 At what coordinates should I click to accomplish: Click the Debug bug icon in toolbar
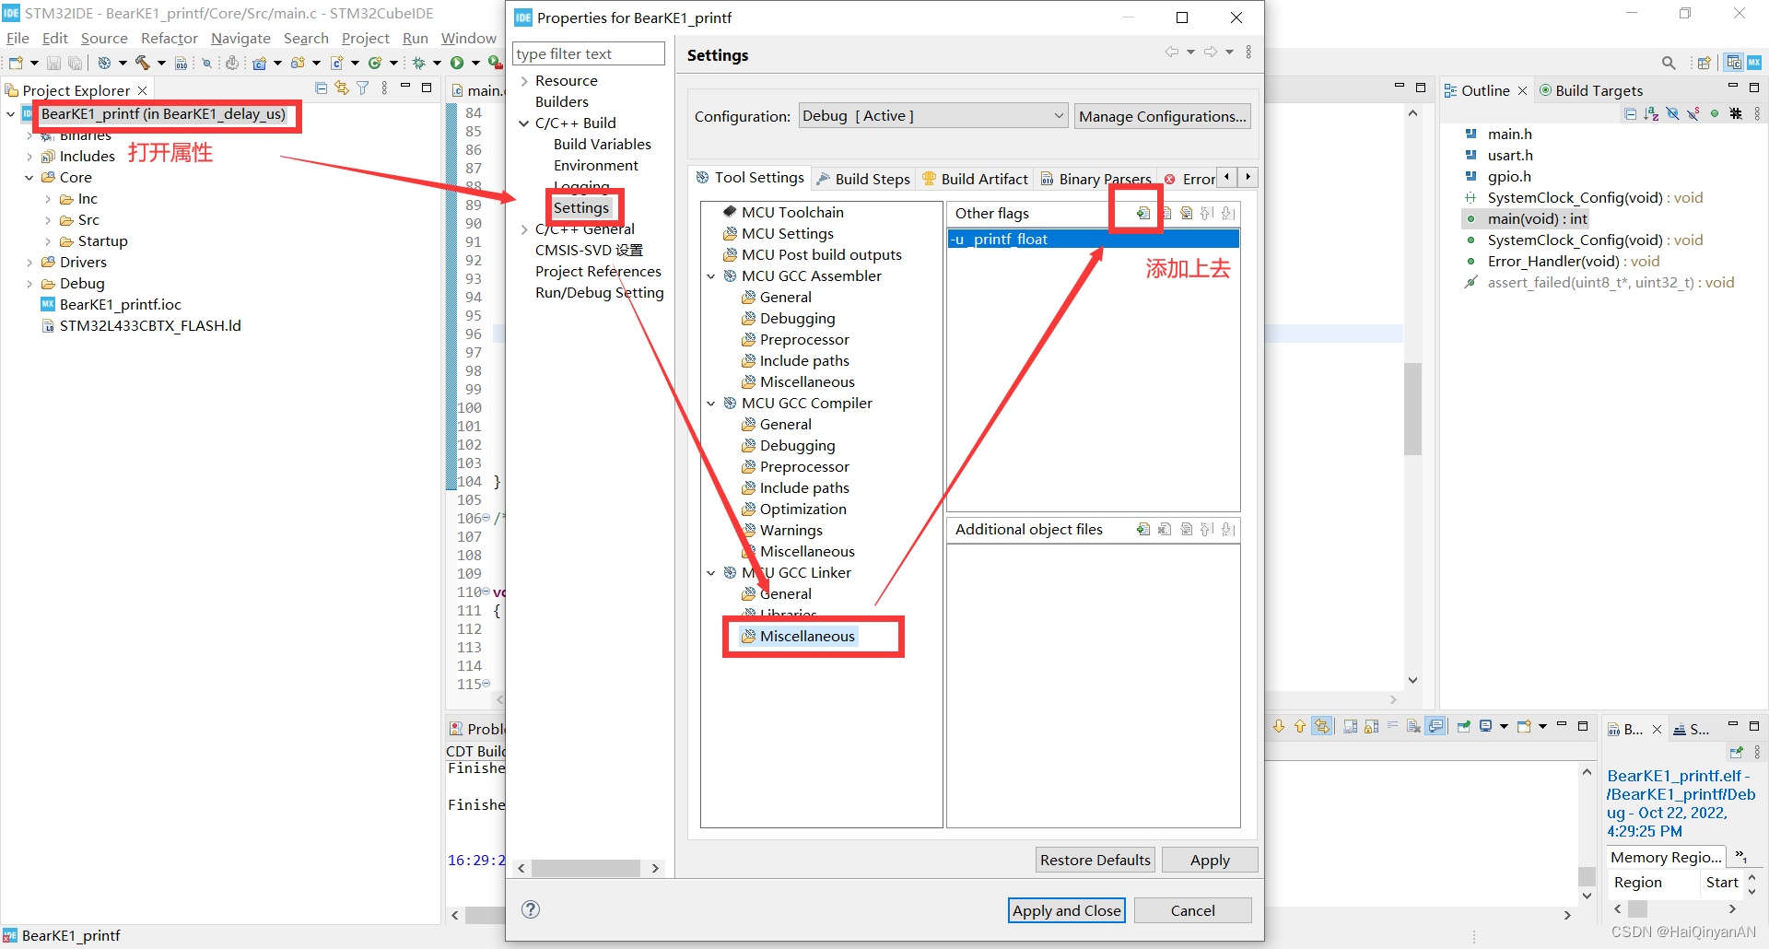[418, 63]
